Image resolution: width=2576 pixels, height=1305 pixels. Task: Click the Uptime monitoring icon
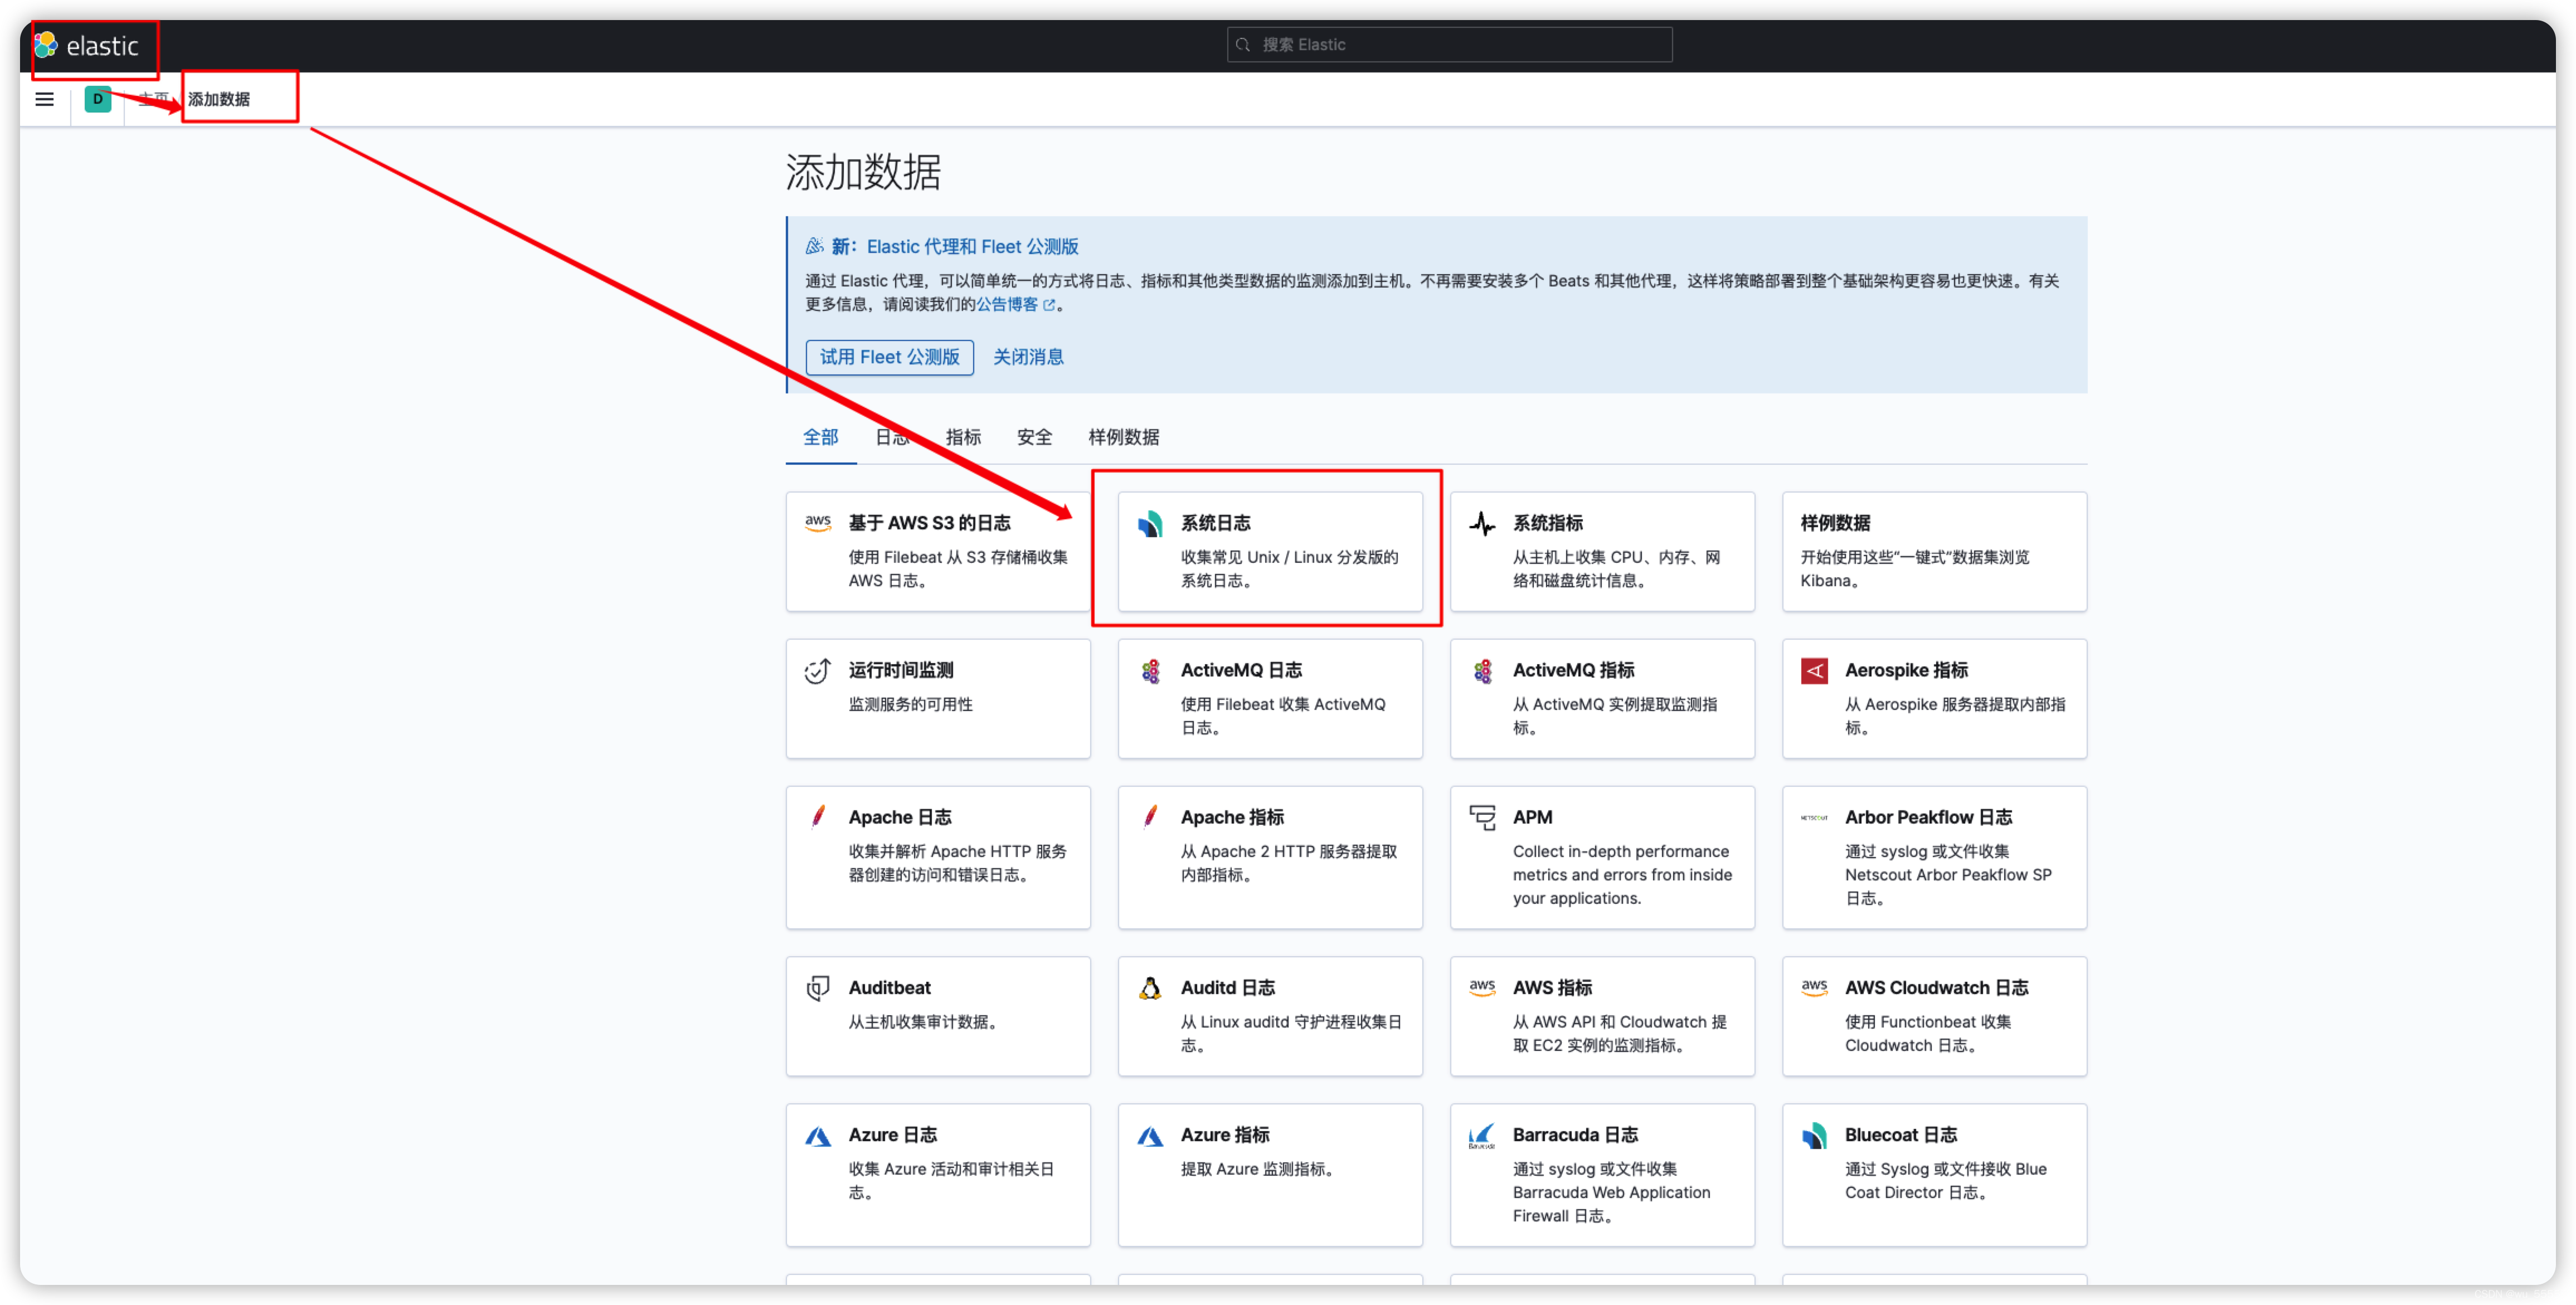pyautogui.click(x=818, y=671)
